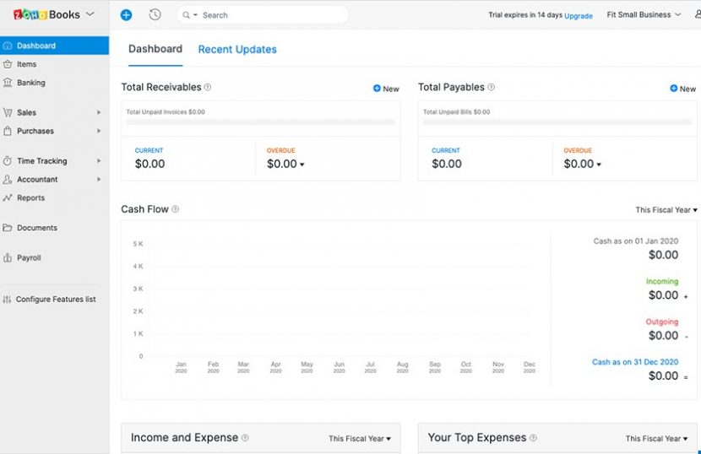Screen dimensions: 701x454
Task: Expand the Purchases submenu arrow
Action: pos(99,131)
